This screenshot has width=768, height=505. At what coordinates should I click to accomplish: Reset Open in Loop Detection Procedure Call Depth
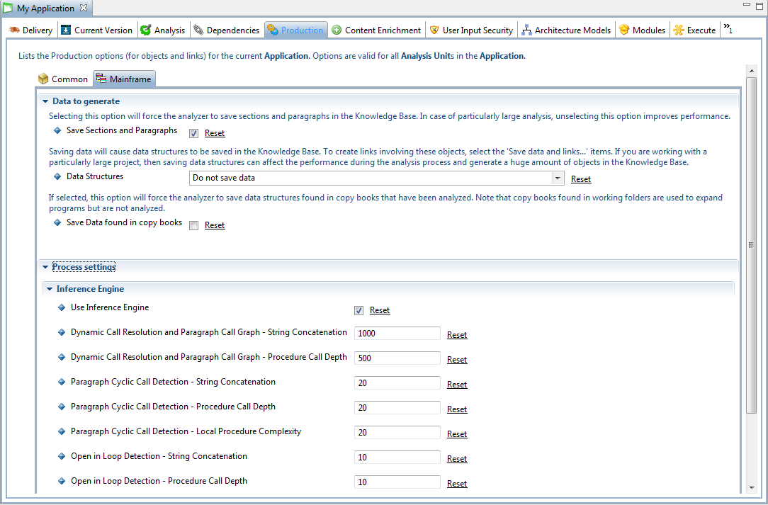[457, 484]
